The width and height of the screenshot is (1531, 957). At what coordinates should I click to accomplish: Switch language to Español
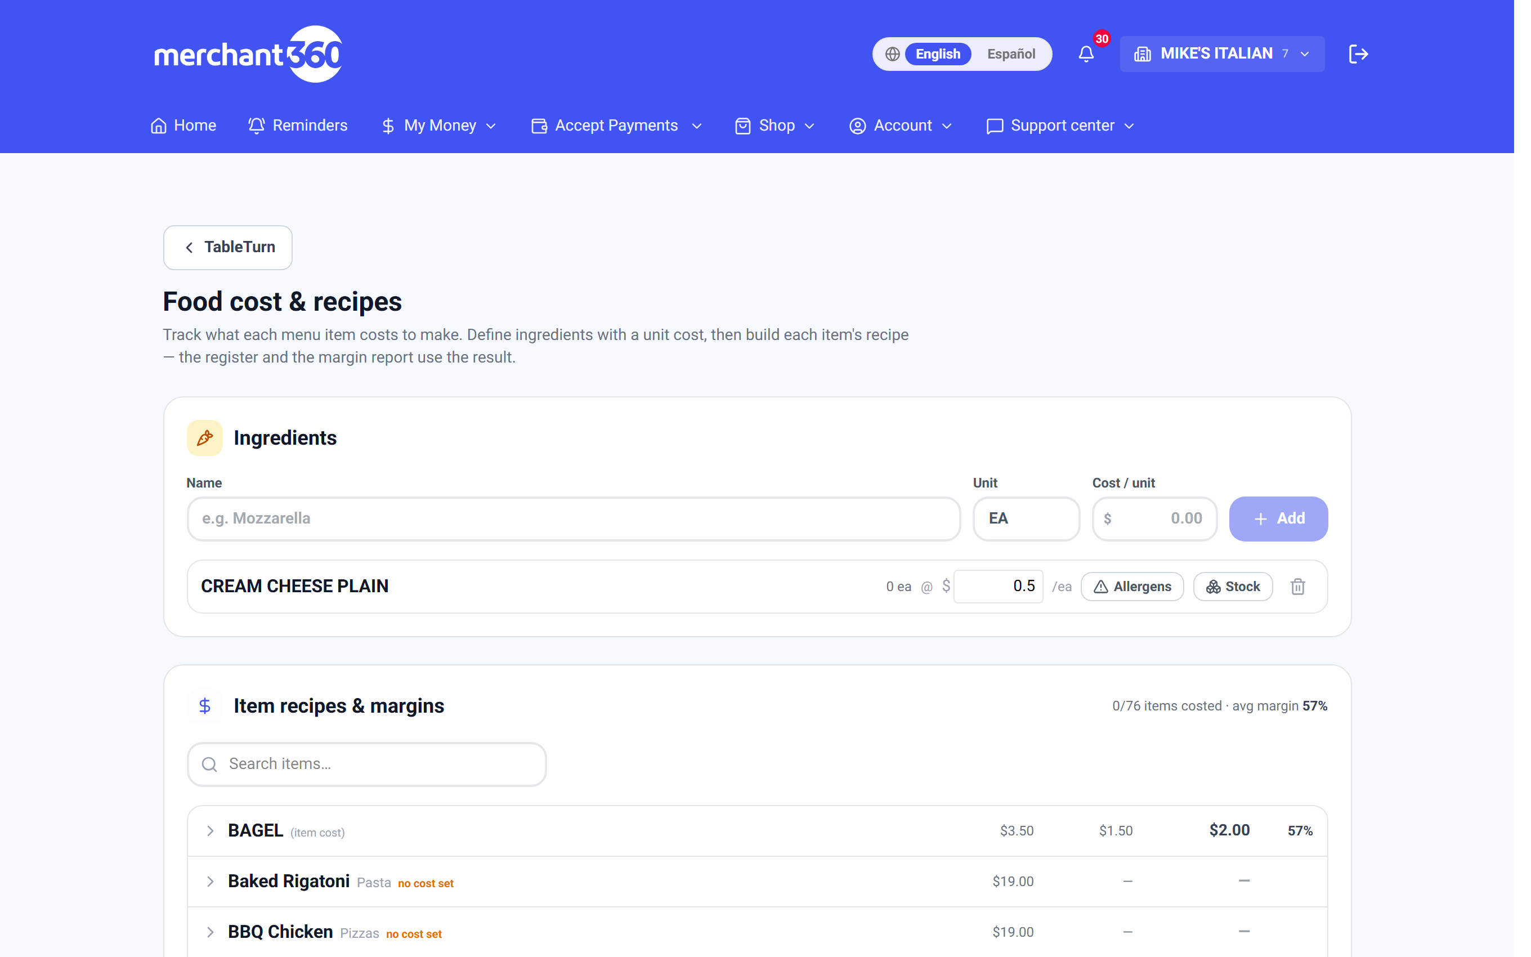[1011, 54]
